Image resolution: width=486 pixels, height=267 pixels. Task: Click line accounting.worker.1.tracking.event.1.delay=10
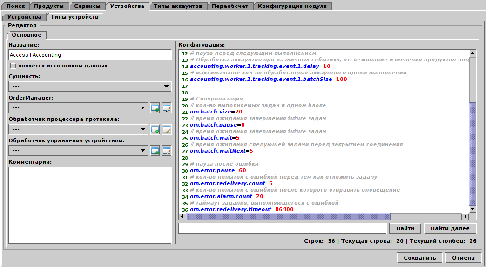(x=260, y=67)
